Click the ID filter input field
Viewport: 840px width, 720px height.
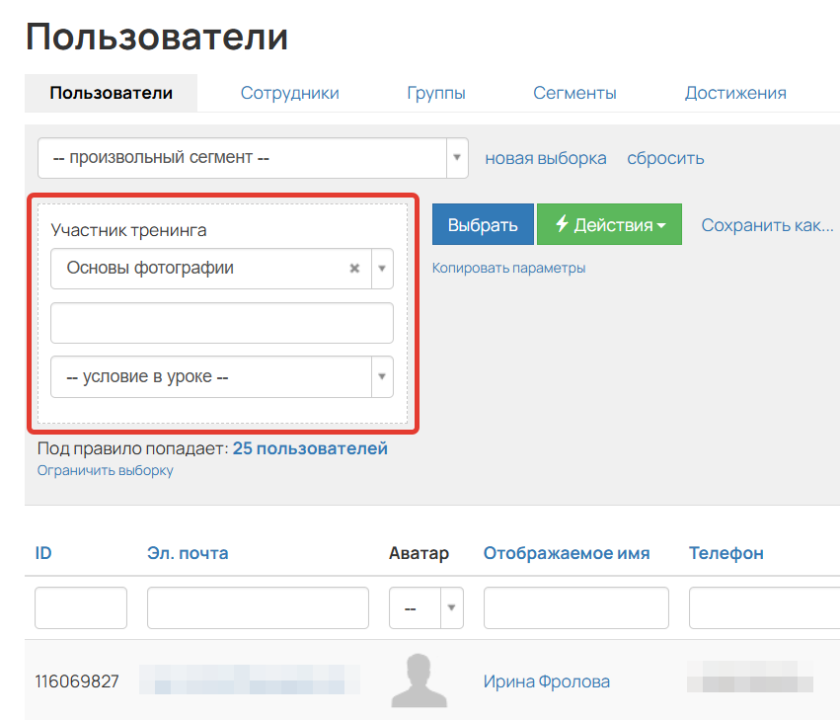(80, 606)
